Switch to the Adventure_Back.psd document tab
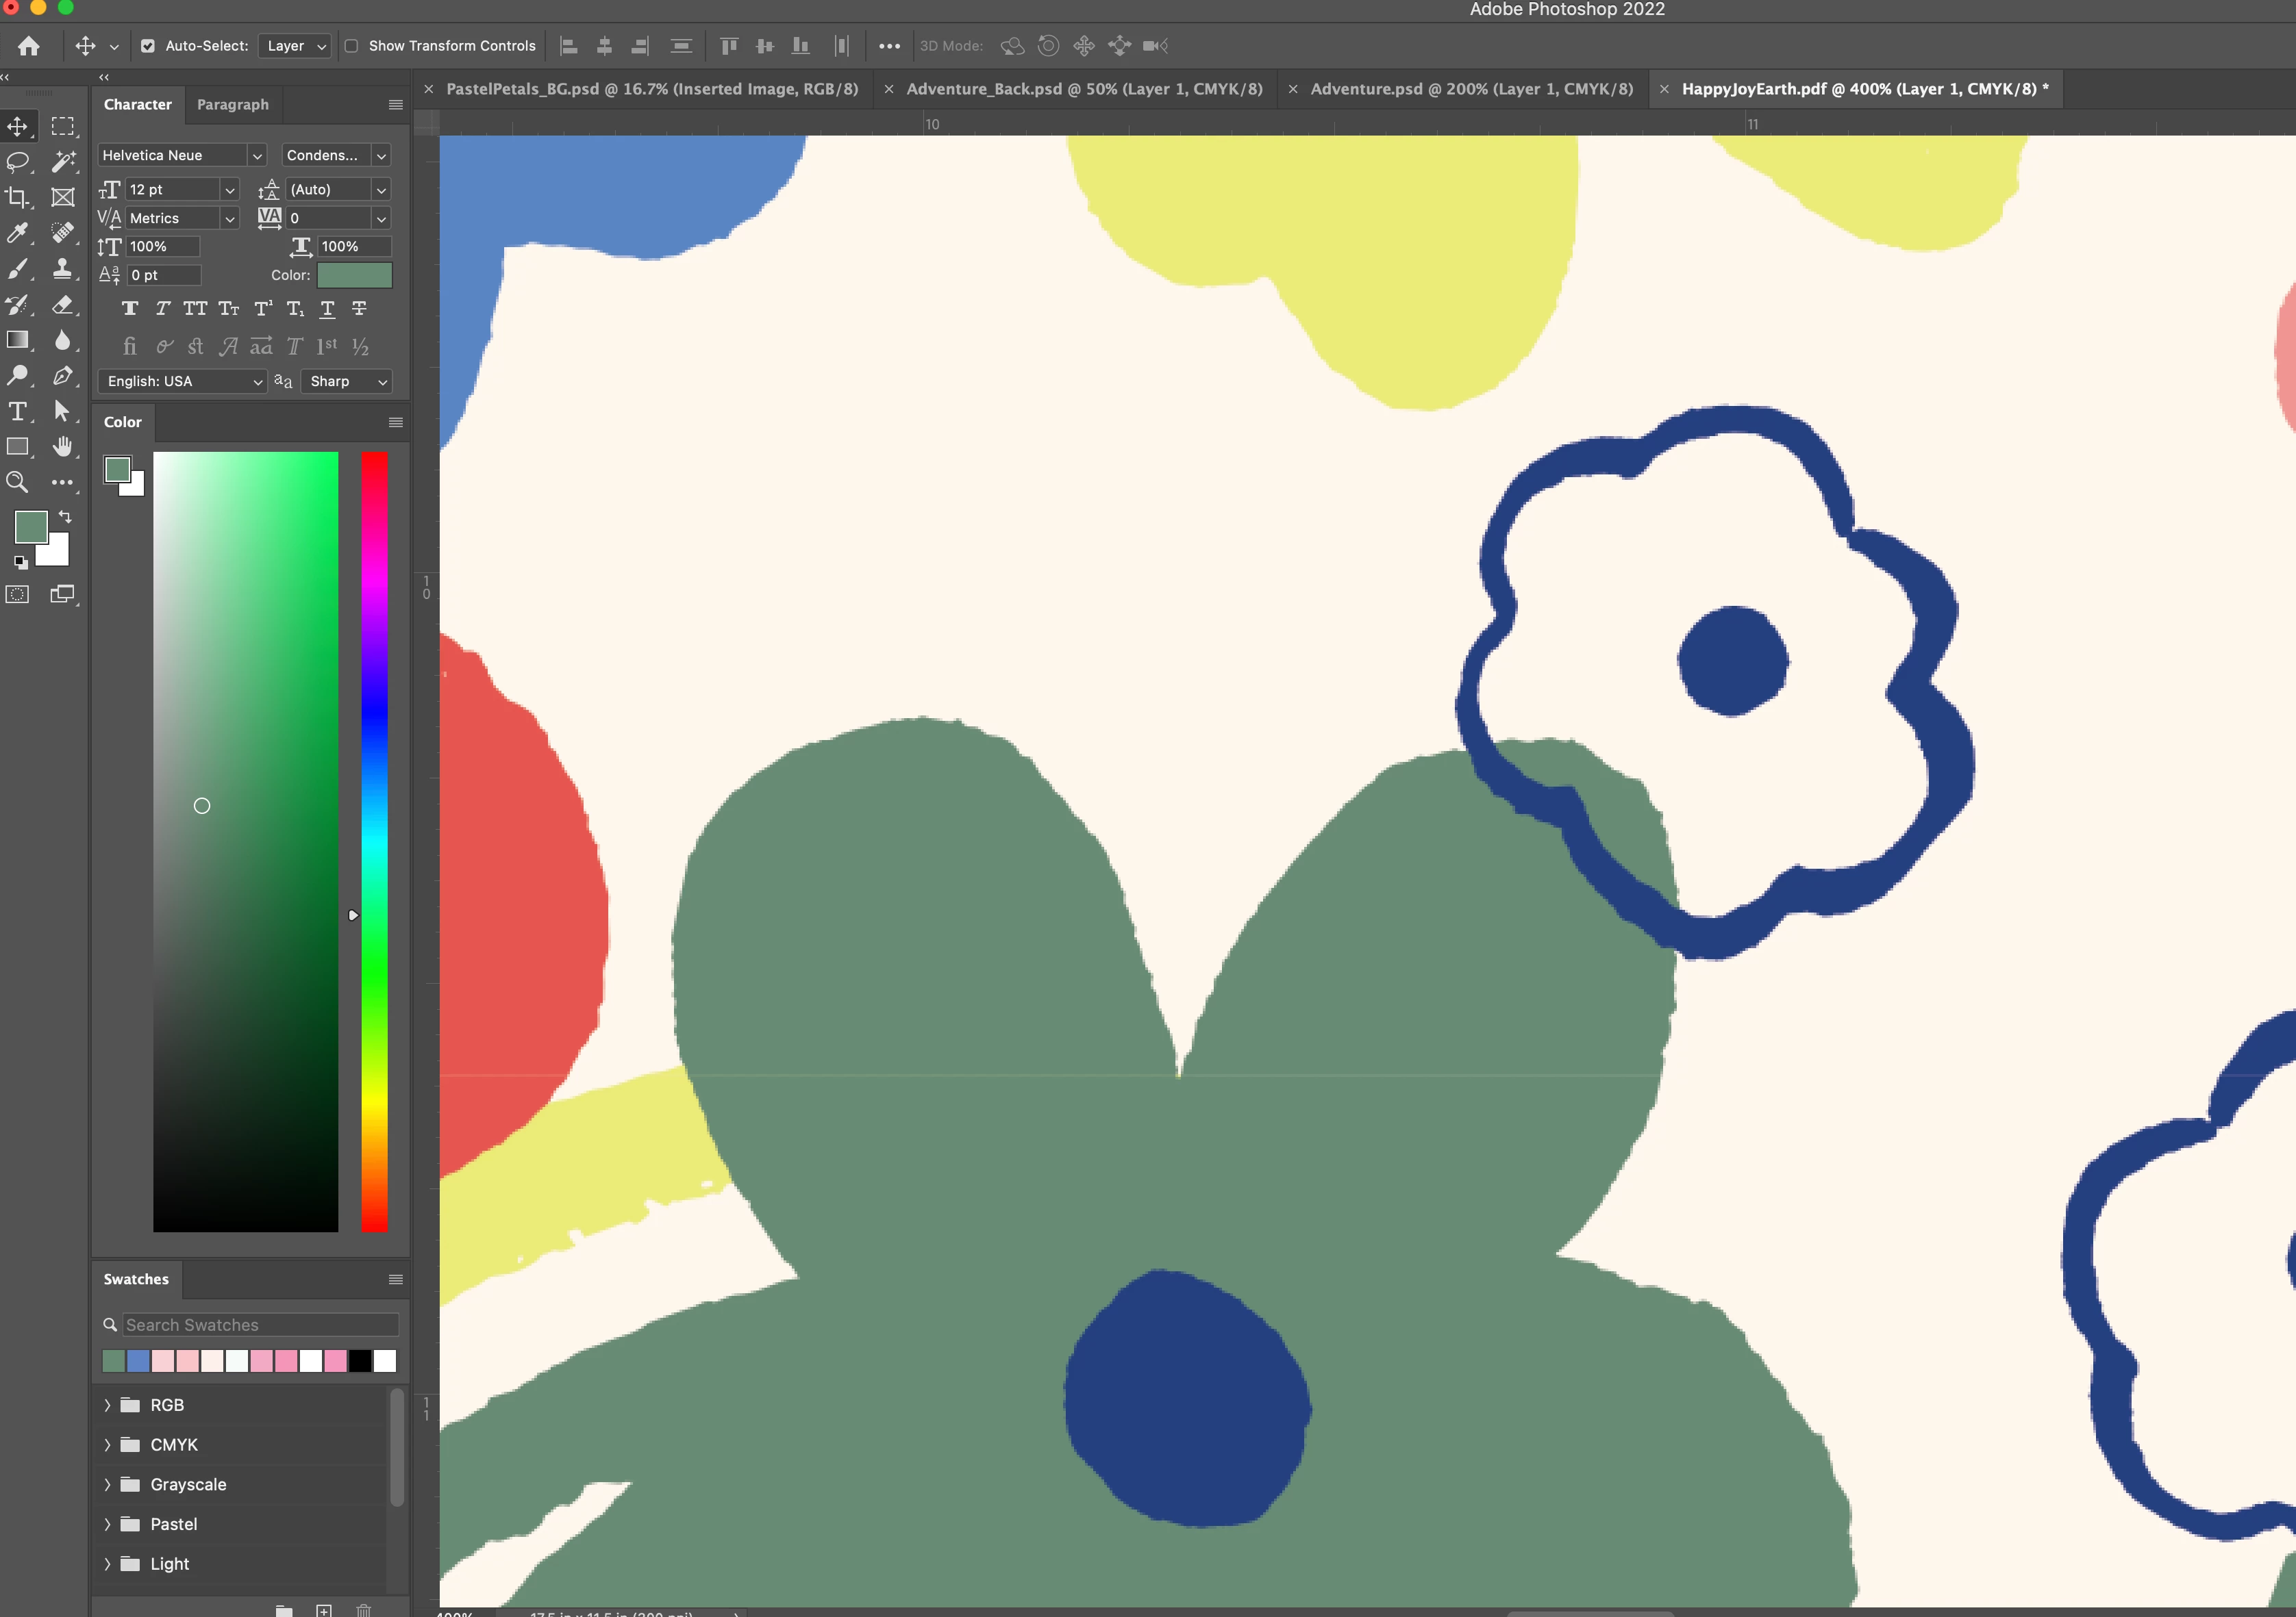2296x1617 pixels. tap(1084, 89)
